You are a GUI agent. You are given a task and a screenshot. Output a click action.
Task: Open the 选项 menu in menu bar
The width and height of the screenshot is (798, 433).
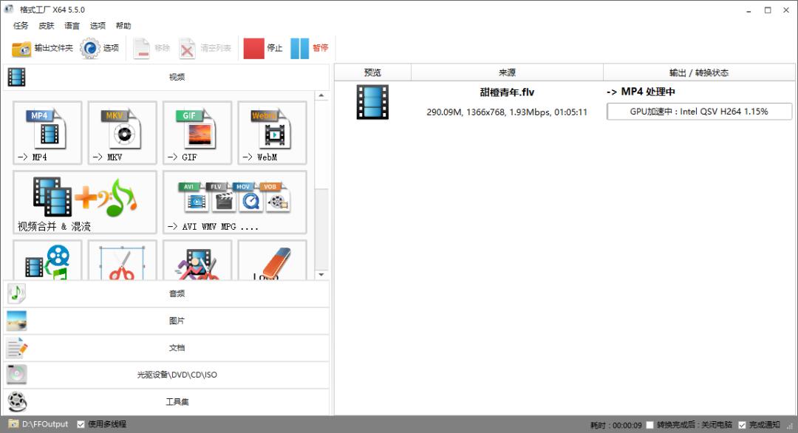[98, 26]
